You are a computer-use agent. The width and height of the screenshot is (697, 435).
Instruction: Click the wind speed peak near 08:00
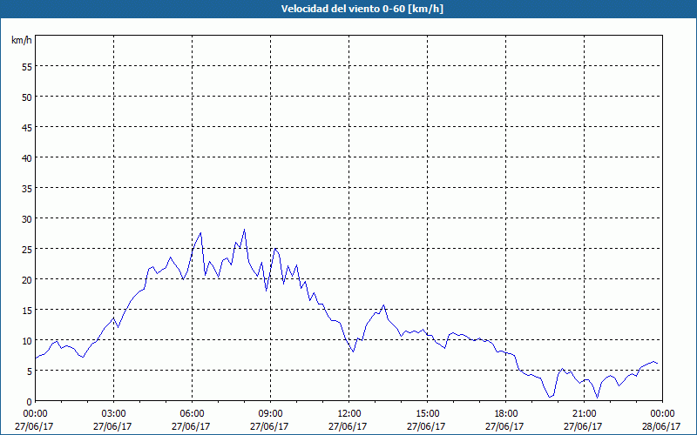click(x=244, y=230)
